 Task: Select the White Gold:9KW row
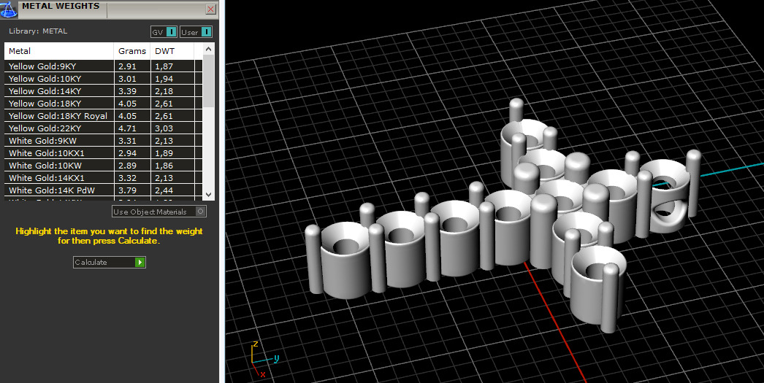pyautogui.click(x=103, y=141)
